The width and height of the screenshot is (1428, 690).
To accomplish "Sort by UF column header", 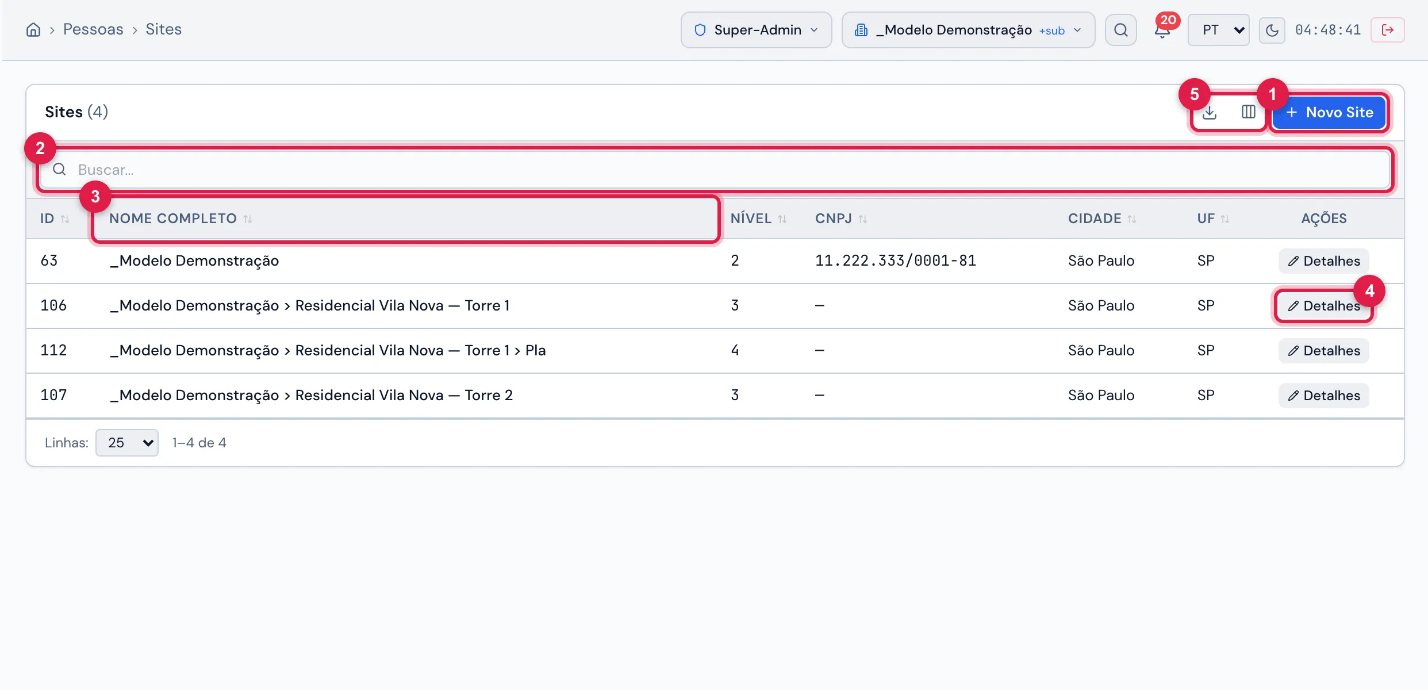I will coord(1213,218).
